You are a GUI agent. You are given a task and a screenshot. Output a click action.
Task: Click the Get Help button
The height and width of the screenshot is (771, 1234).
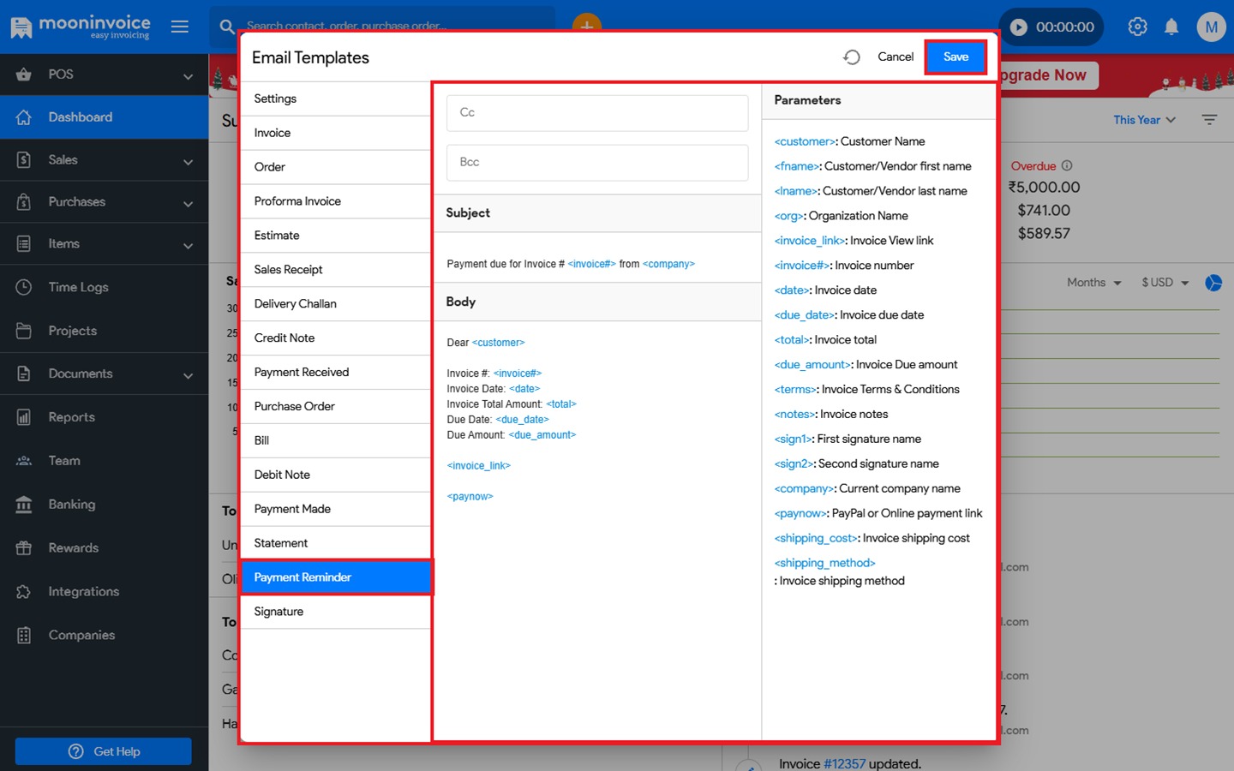[x=104, y=751]
